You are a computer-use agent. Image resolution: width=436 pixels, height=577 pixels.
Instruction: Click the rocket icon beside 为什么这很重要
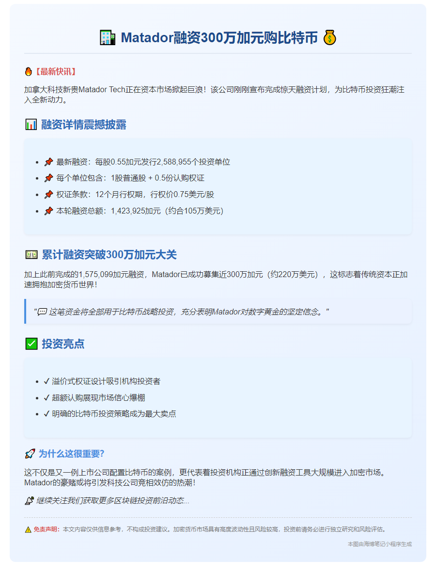[x=30, y=454]
